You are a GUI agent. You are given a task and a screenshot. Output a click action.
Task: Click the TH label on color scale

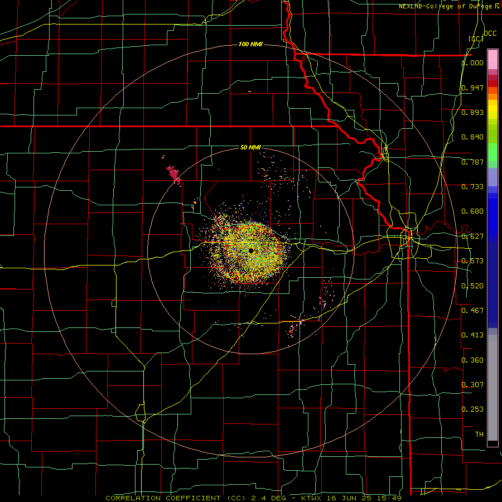(x=479, y=435)
